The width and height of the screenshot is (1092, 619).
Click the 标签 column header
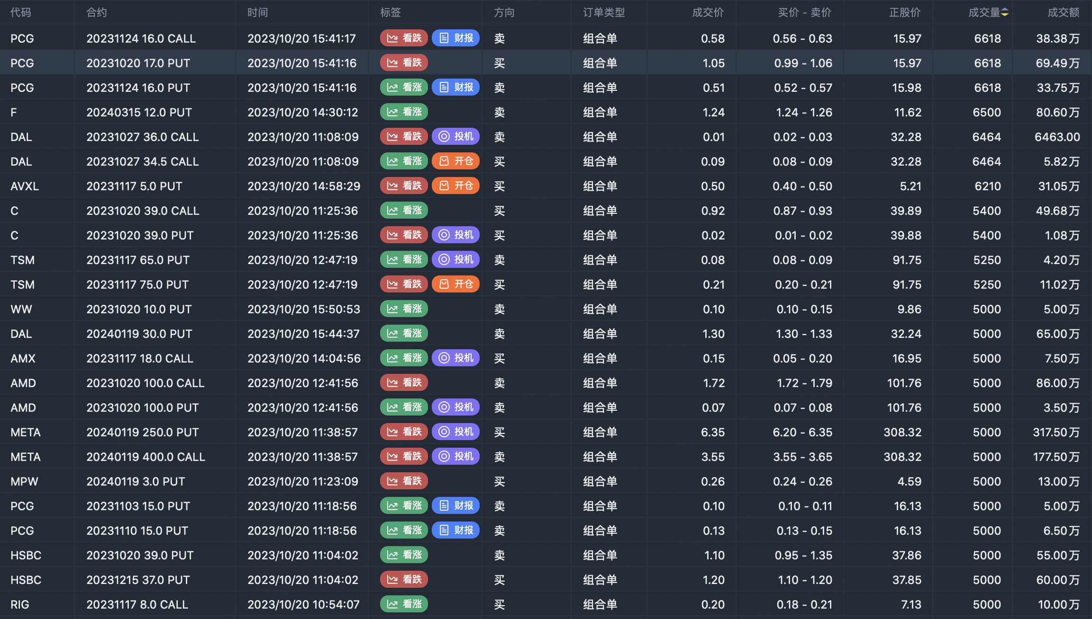(391, 13)
